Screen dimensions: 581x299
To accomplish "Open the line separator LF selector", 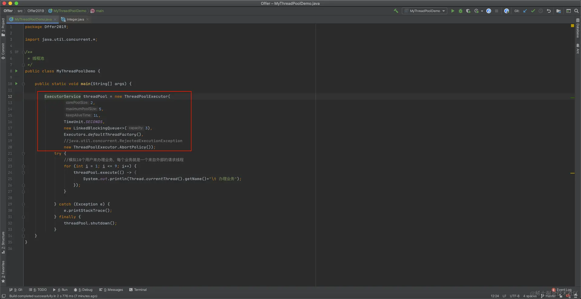I will click(504, 296).
